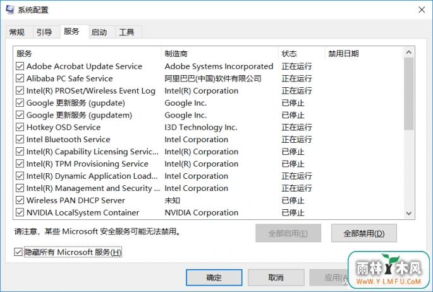Viewport: 433px width, 292px height.
Task: Select the I3D Technology Inc. cell
Action: [201, 127]
